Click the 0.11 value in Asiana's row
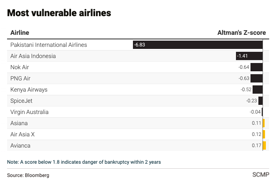The image size is (280, 189). pyautogui.click(x=256, y=123)
